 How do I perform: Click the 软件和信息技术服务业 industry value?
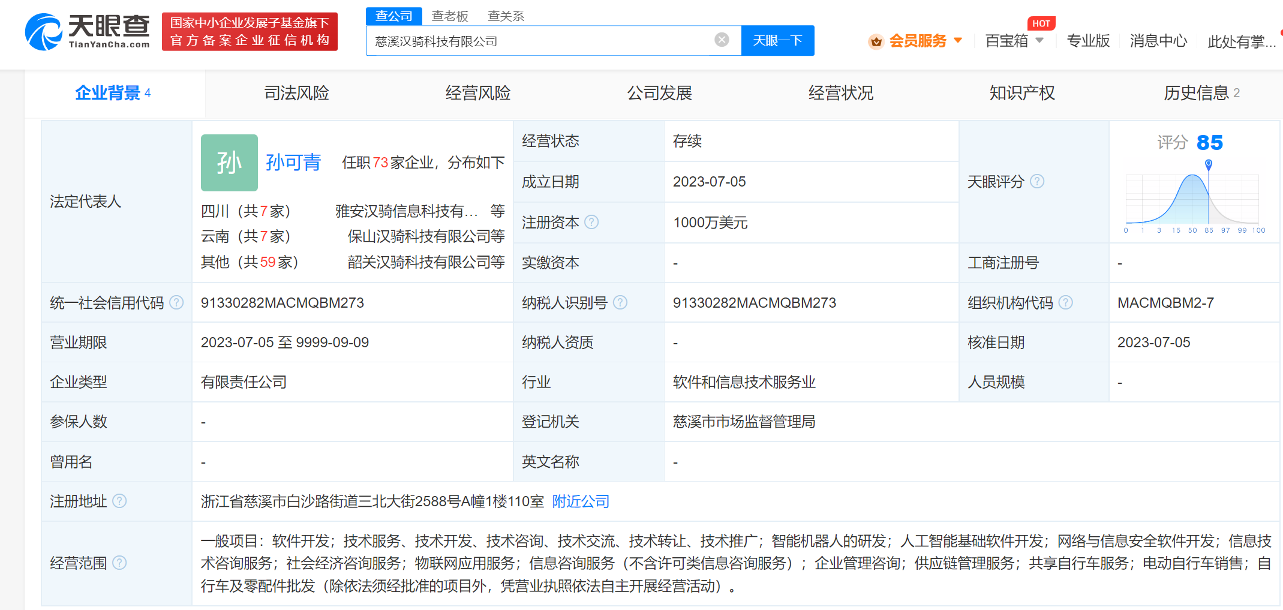[x=744, y=382]
